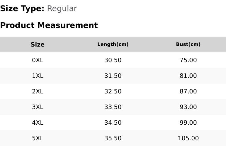Click the Bust(cm) column header
This screenshot has width=226, height=146.
188,44
